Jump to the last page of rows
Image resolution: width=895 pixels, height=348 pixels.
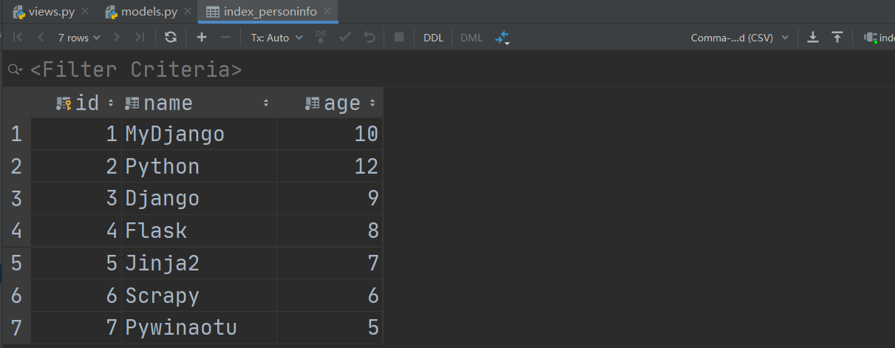tap(139, 37)
